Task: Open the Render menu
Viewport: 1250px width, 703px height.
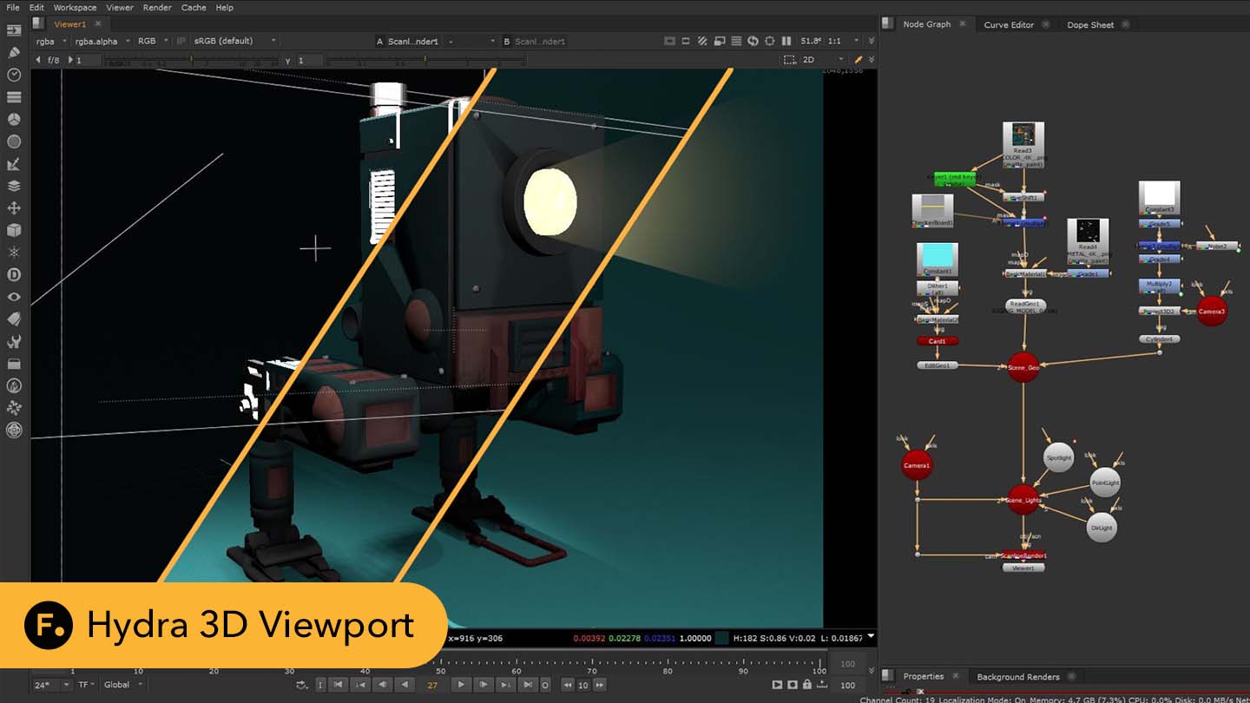Action: [156, 8]
